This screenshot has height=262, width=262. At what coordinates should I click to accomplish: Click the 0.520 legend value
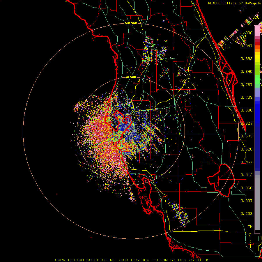click(x=247, y=149)
